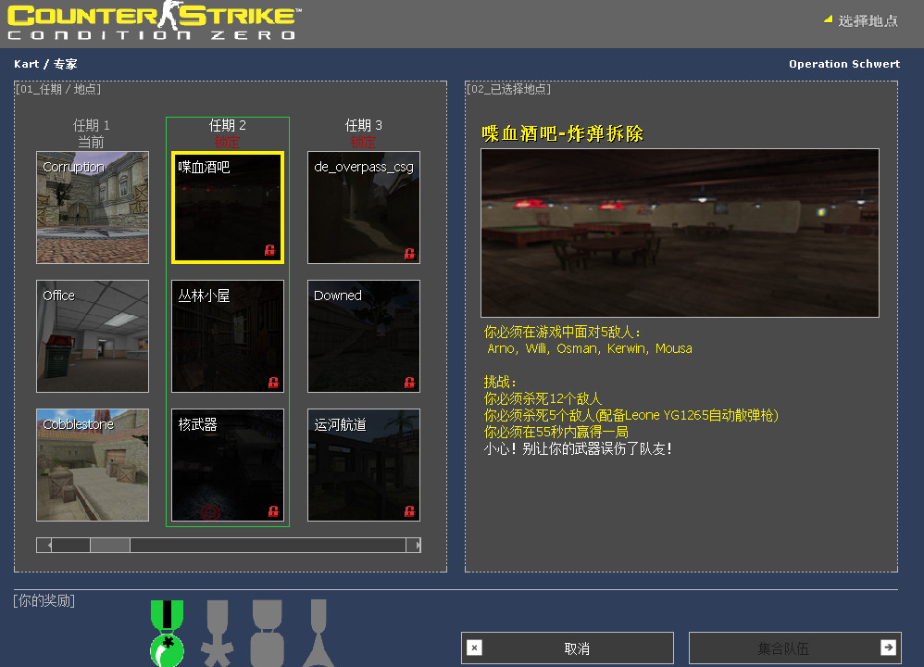Select the 丛林小屋 map thumbnail

tap(228, 336)
